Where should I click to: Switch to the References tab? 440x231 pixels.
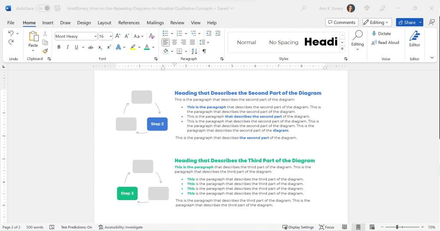(129, 23)
